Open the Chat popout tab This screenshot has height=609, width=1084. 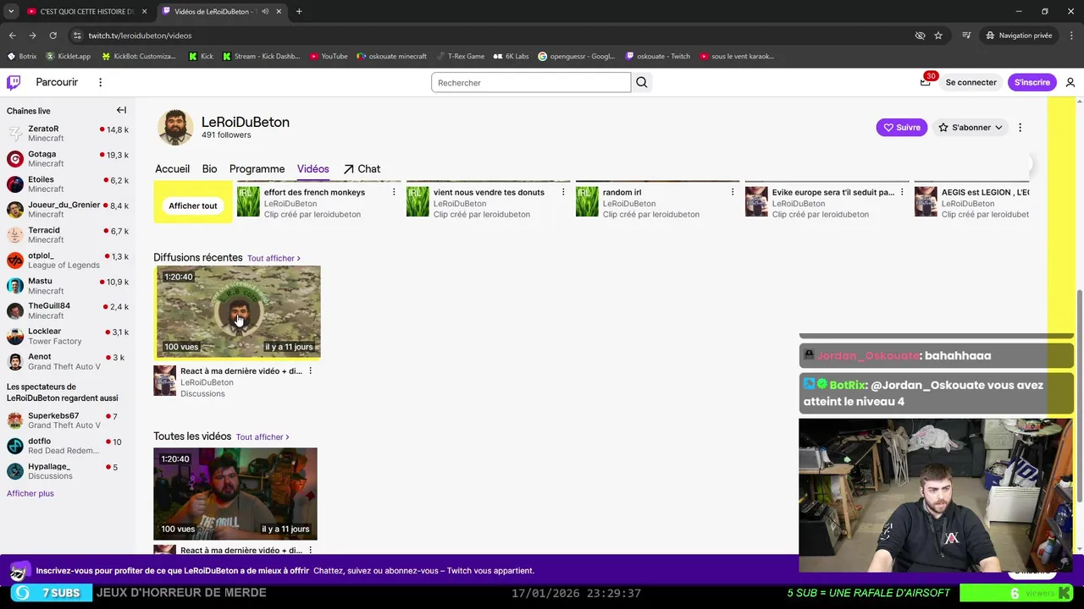point(362,169)
